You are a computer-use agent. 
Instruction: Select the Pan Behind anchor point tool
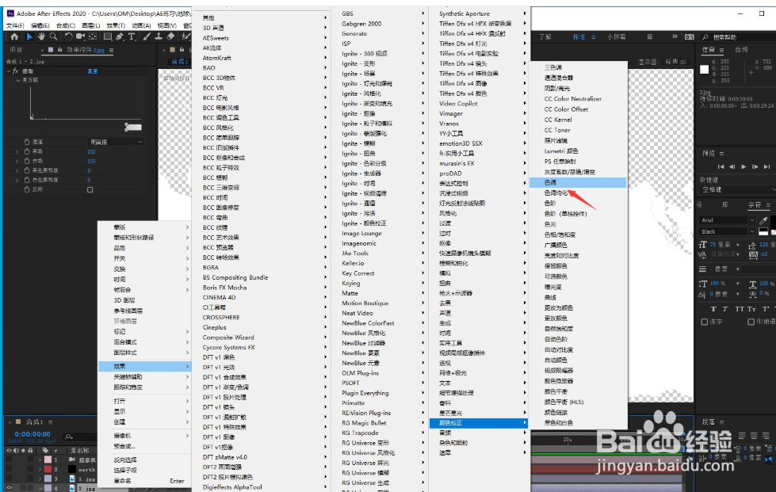(x=93, y=36)
